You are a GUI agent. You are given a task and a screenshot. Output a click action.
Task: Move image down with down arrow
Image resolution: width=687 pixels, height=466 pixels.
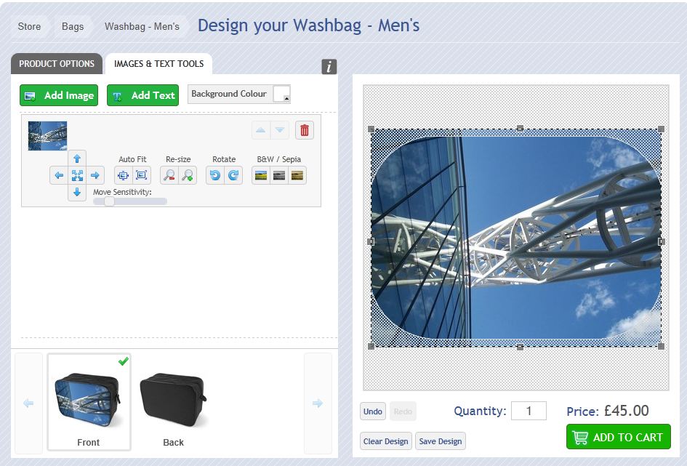pyautogui.click(x=77, y=192)
